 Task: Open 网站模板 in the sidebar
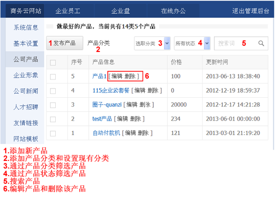pyautogui.click(x=26, y=139)
